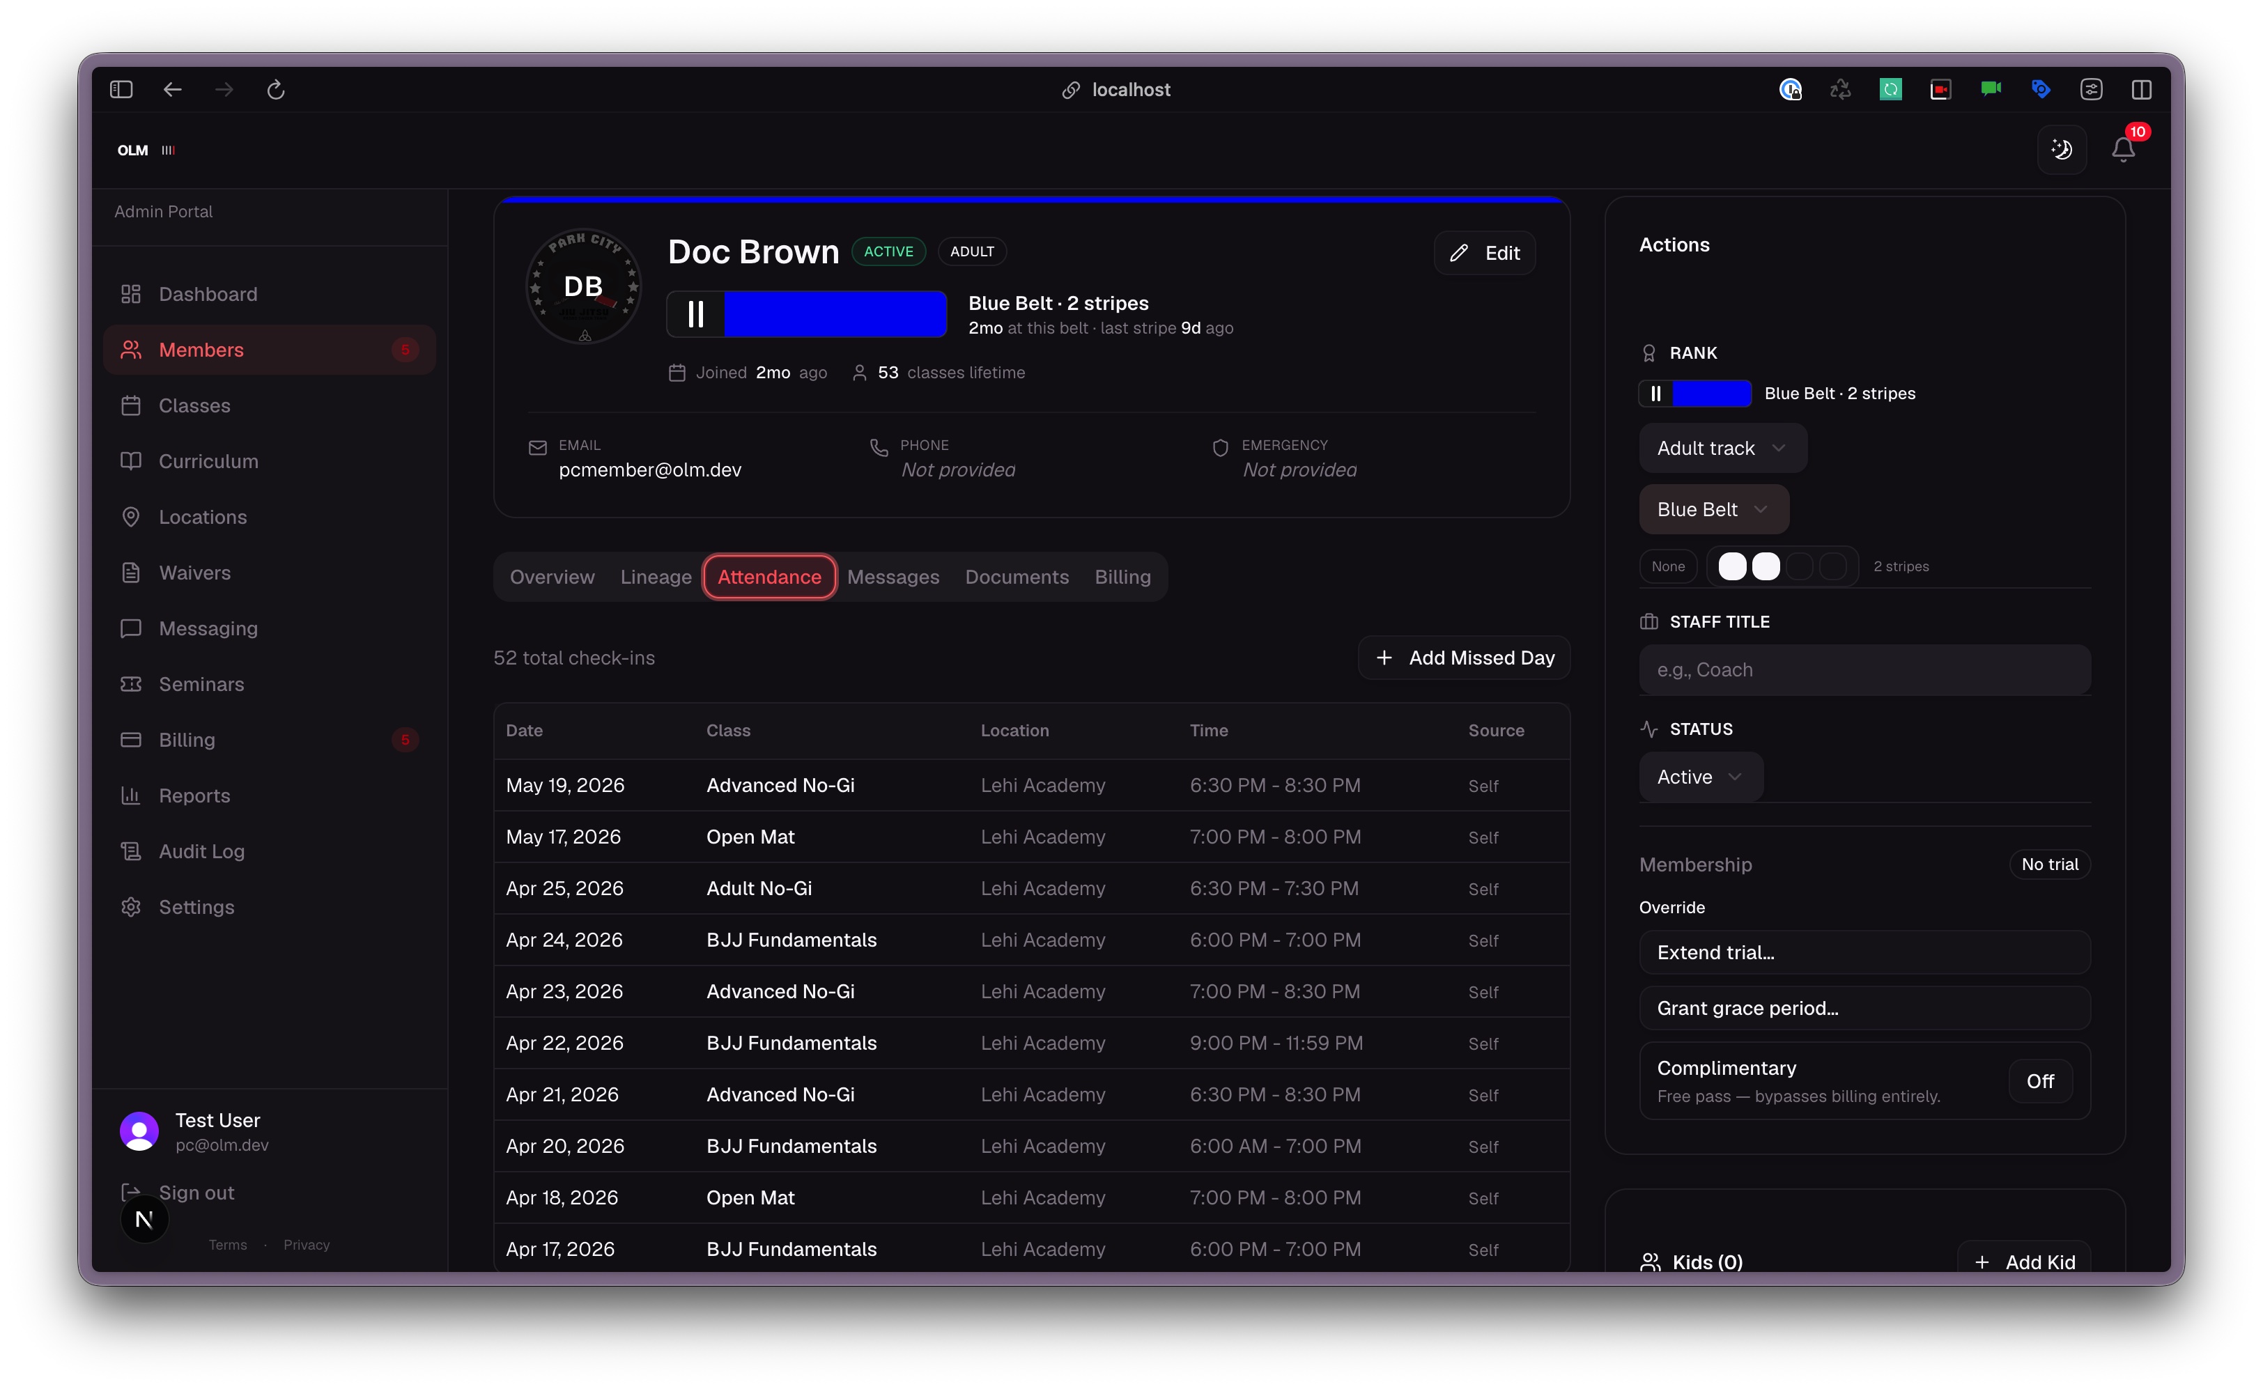Switch to the member Billing tab
The width and height of the screenshot is (2263, 1389).
coord(1122,577)
